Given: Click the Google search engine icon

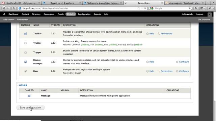Looking at the screenshot, I should coord(151,8).
